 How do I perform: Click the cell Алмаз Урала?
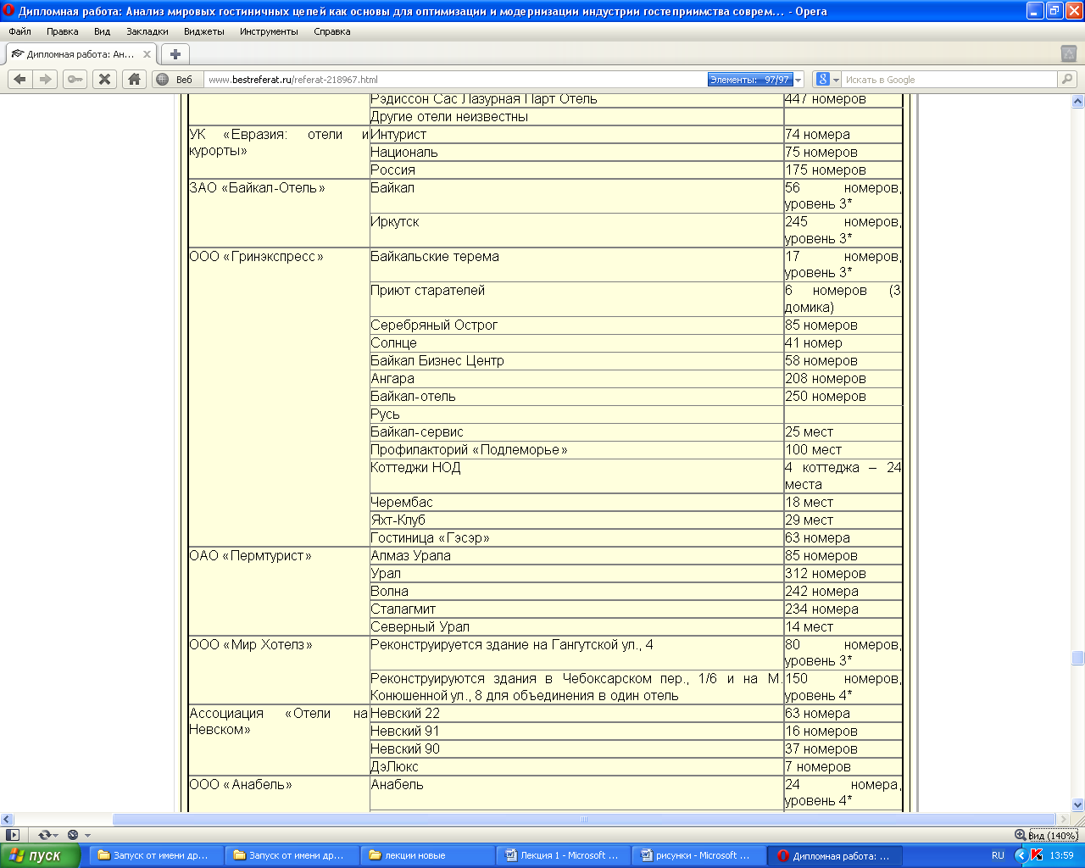576,556
